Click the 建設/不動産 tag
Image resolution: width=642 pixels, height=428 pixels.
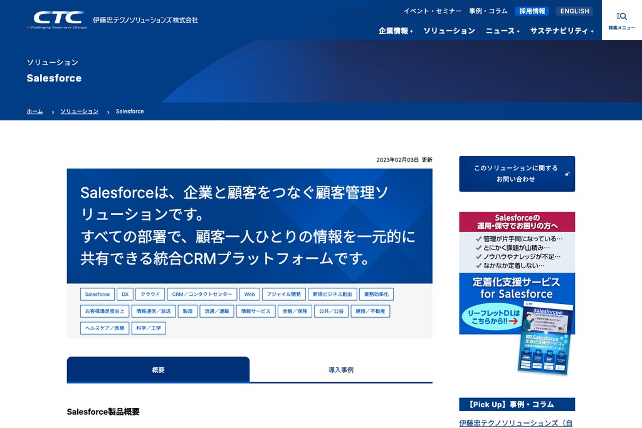click(370, 311)
